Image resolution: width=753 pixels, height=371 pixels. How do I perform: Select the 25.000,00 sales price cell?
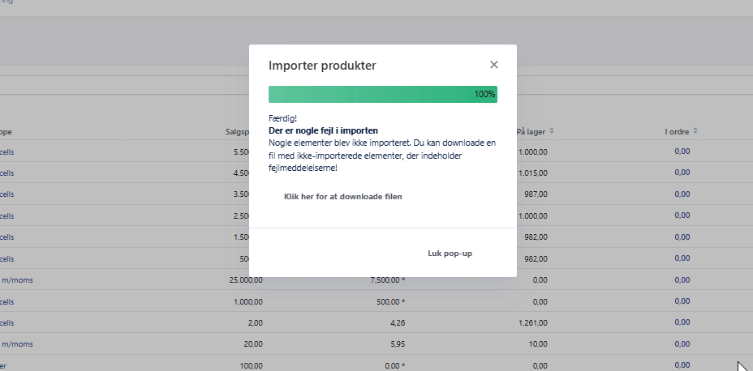(x=246, y=279)
